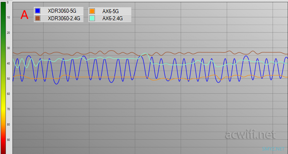This screenshot has width=288, height=154.
Task: Select the AX6-5G legend label
Action: coord(110,11)
